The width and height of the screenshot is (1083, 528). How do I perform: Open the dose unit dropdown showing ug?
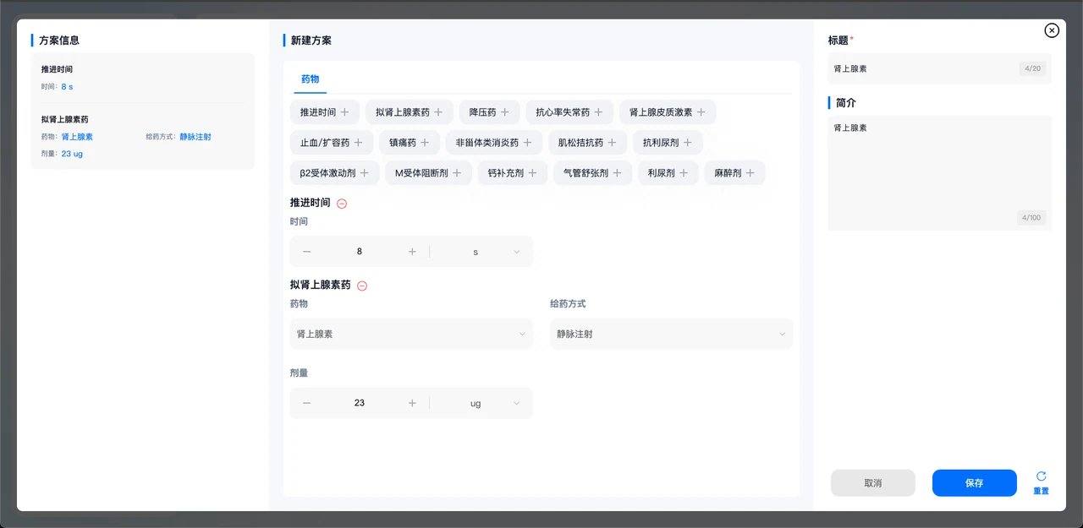pyautogui.click(x=481, y=403)
